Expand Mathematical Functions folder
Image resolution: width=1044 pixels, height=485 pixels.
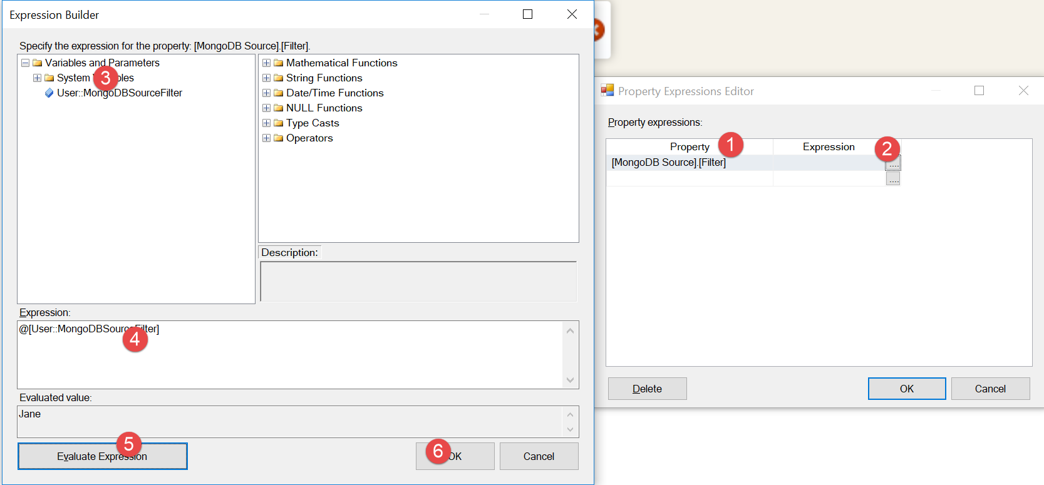(266, 63)
